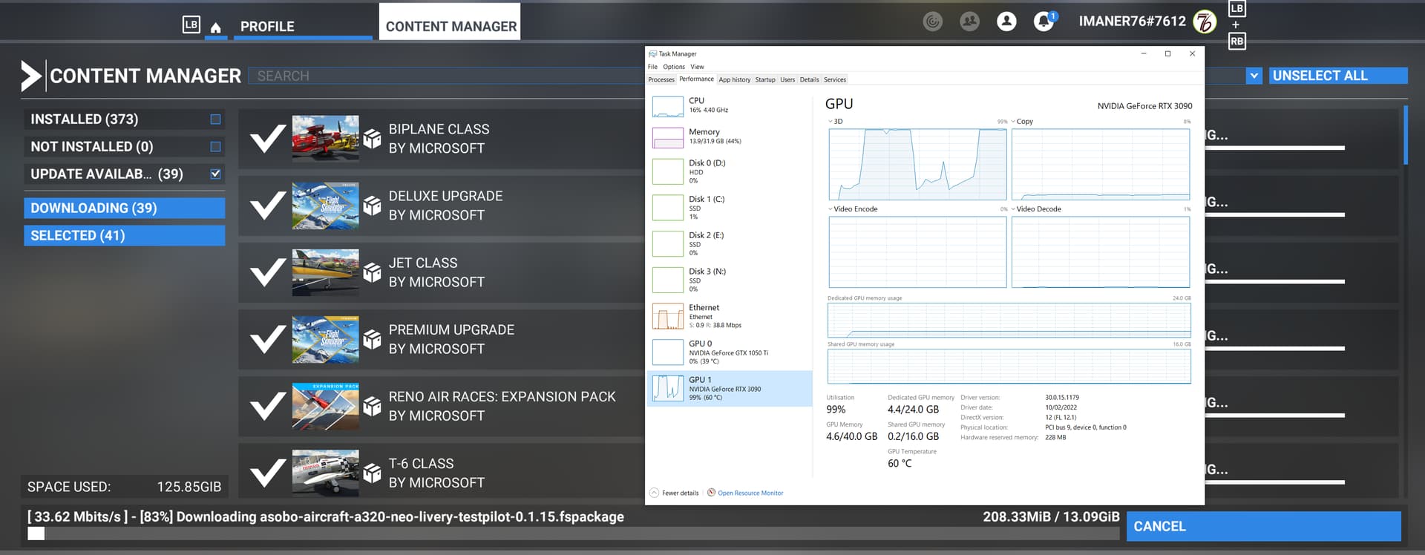Click the package icon for T-6 Class

pos(372,473)
